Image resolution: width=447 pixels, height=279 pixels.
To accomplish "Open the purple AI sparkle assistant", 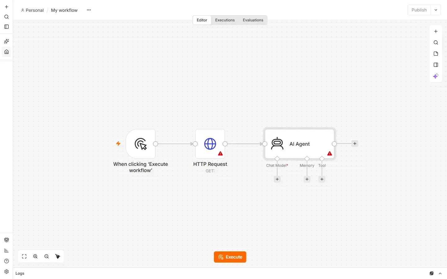I will pos(436,76).
